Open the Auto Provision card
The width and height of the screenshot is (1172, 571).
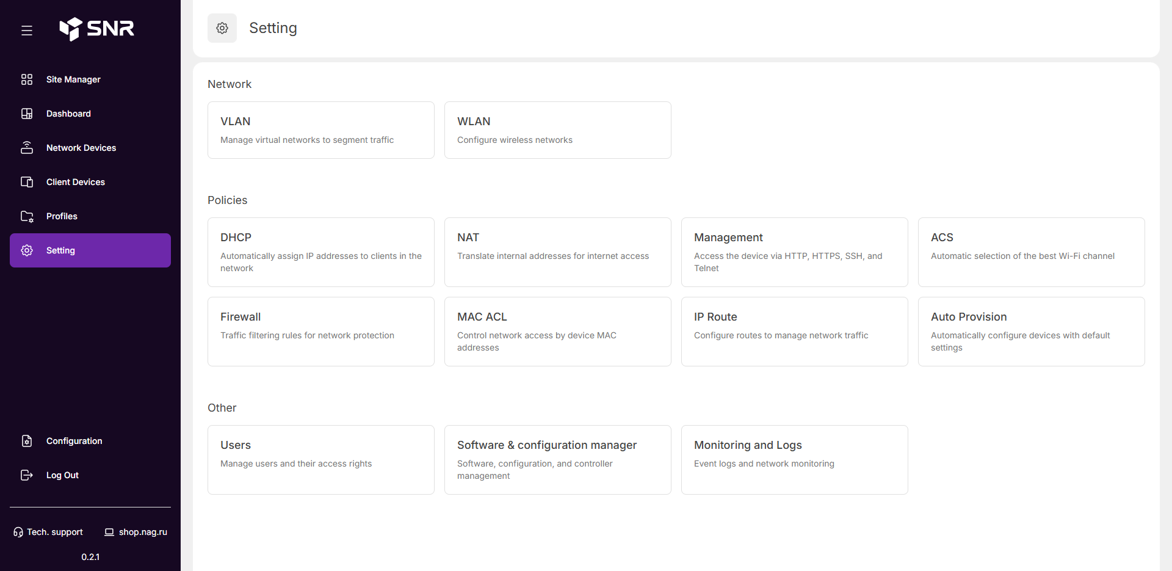1032,332
